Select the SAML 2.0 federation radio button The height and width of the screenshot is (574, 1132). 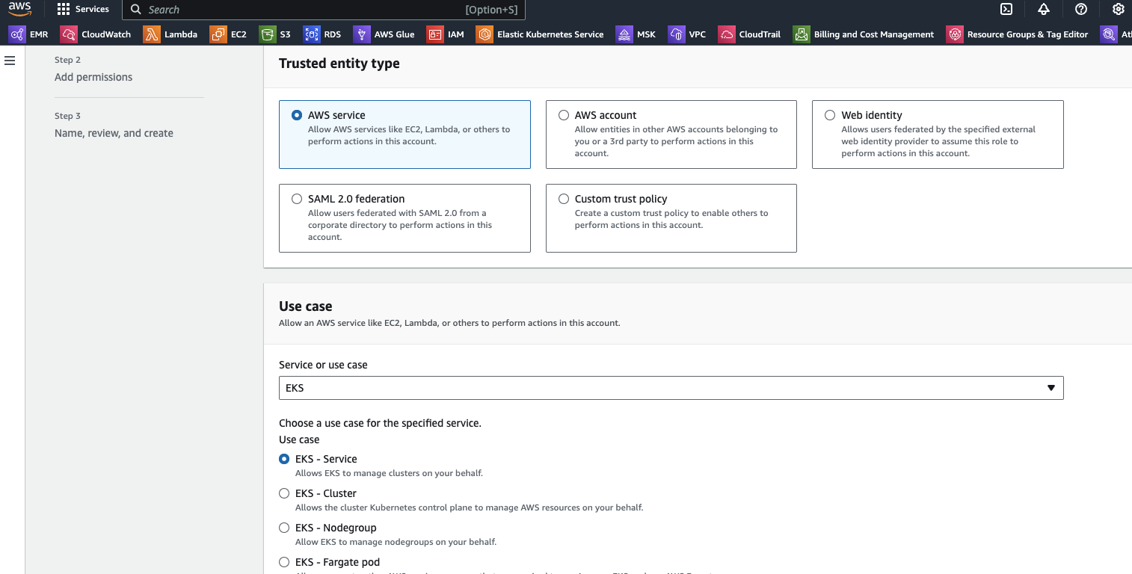coord(297,199)
